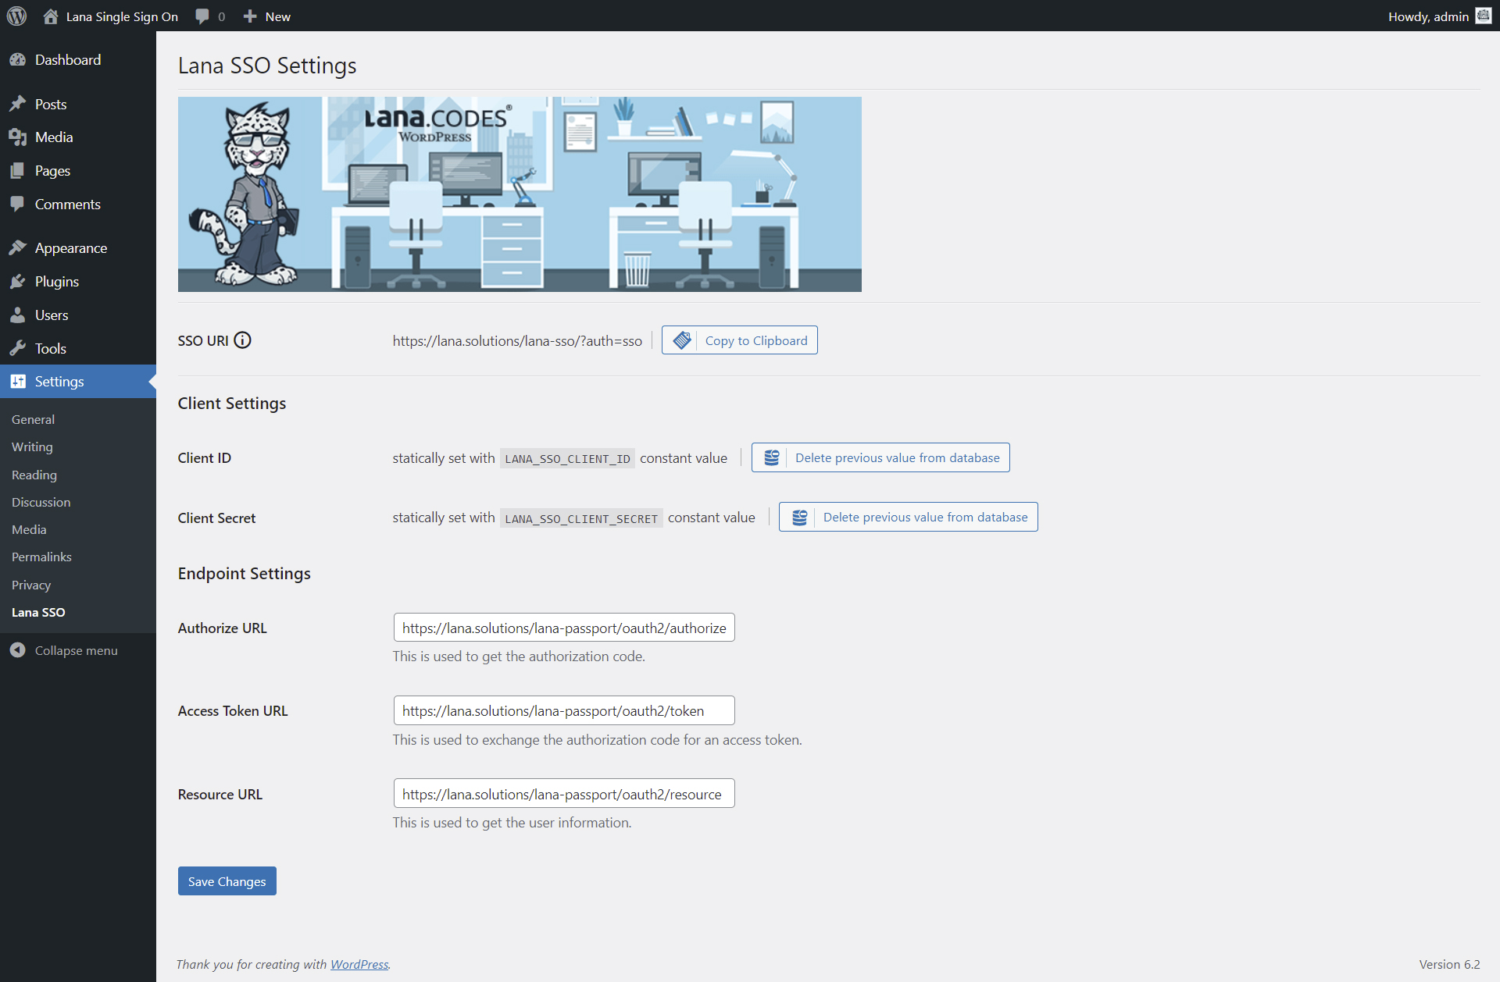This screenshot has height=982, width=1500.
Task: Click the database icon for Client ID
Action: (x=771, y=457)
